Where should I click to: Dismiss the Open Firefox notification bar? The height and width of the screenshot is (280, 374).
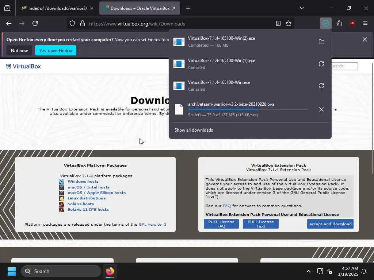(365, 39)
